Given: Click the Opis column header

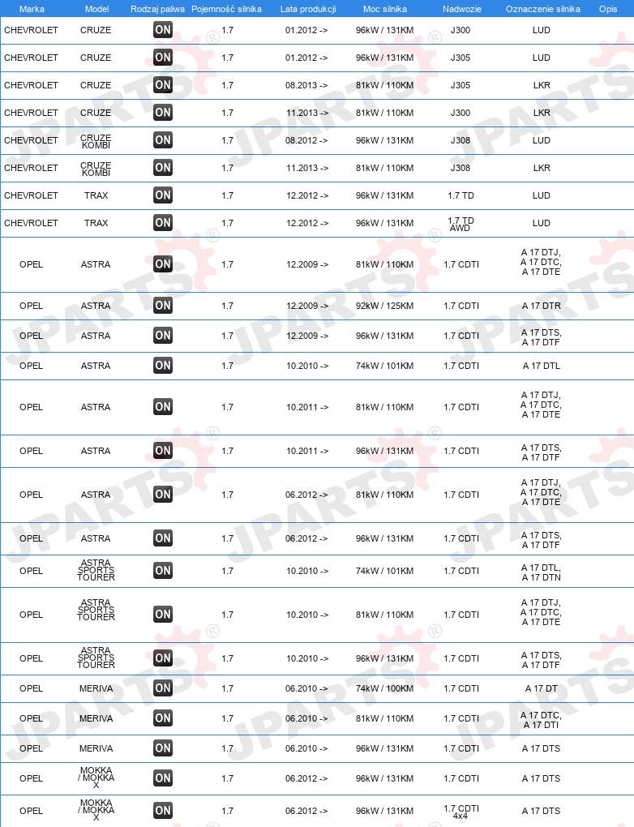Looking at the screenshot, I should click(608, 9).
